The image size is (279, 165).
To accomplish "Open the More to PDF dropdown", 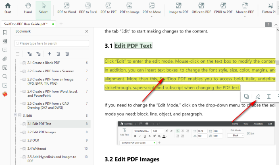I will [x=245, y=10].
